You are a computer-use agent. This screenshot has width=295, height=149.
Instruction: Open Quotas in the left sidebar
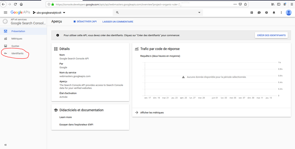[x=23, y=46]
